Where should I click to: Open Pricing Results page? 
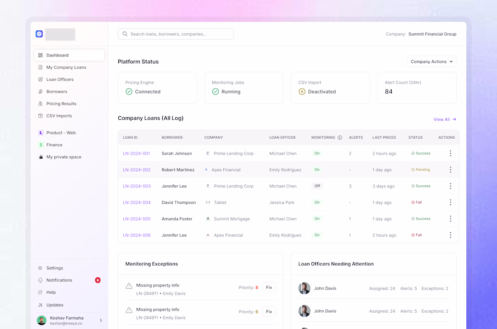[x=69, y=103]
